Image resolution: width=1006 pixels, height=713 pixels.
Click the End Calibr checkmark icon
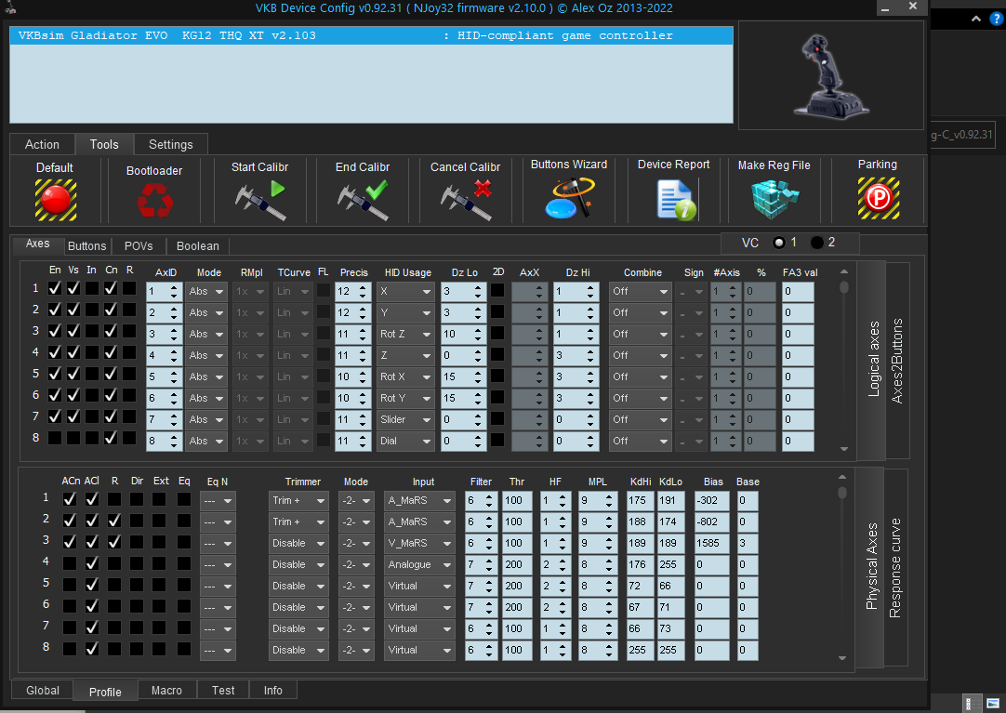tap(362, 199)
